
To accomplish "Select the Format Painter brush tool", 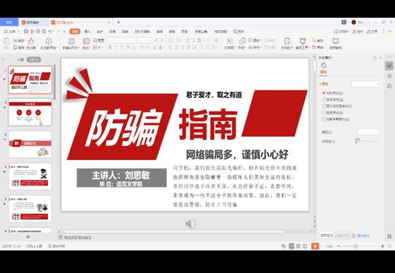I will pos(31,41).
